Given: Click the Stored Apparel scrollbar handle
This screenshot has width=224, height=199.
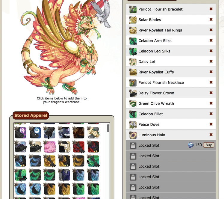Looking at the screenshot, I should click(x=108, y=128).
